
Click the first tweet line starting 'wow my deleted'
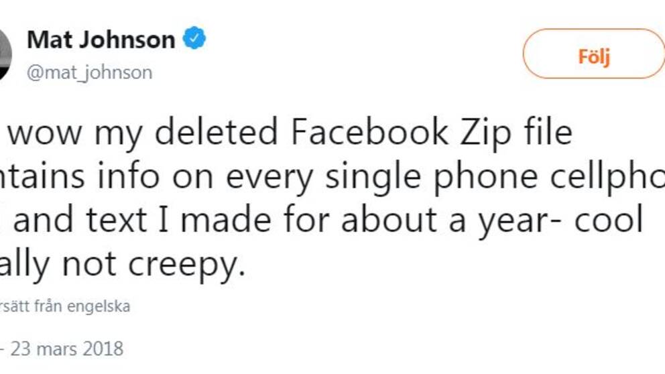coord(290,133)
